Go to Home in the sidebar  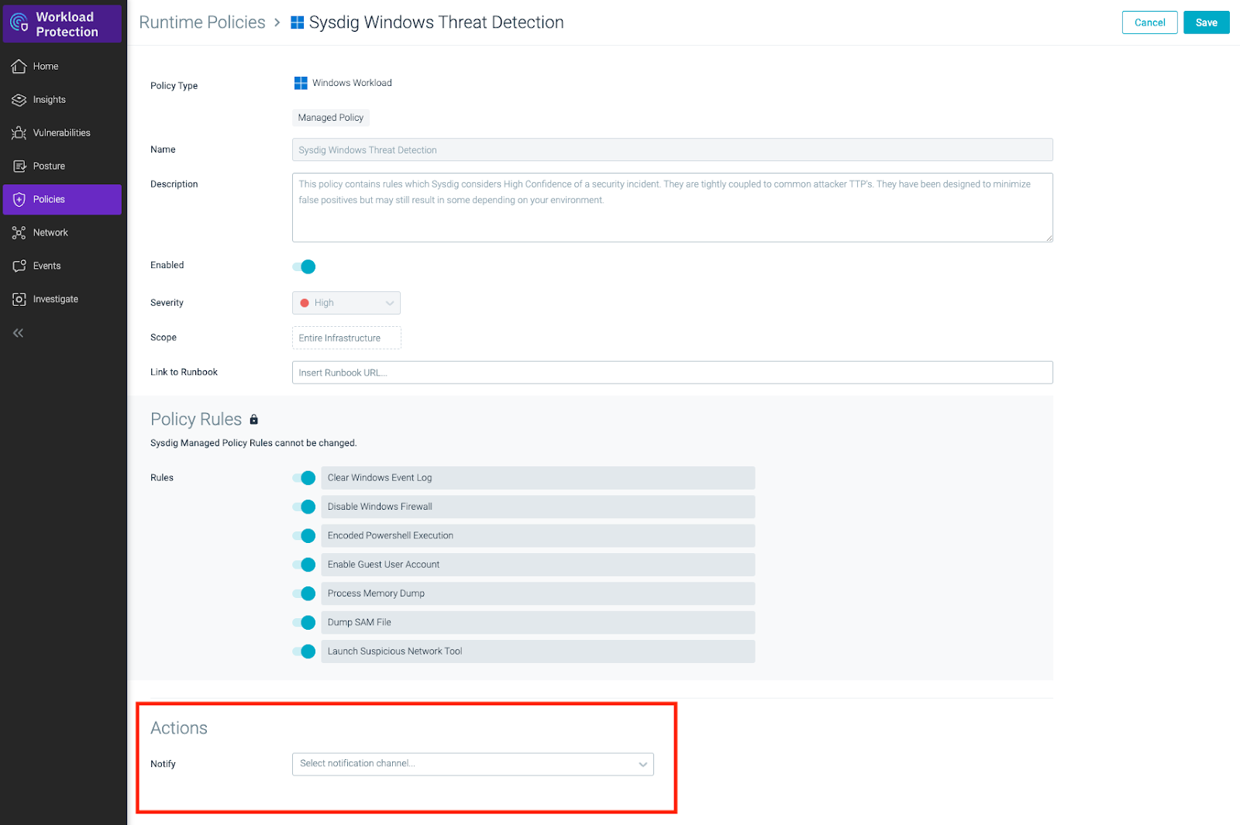tap(62, 67)
